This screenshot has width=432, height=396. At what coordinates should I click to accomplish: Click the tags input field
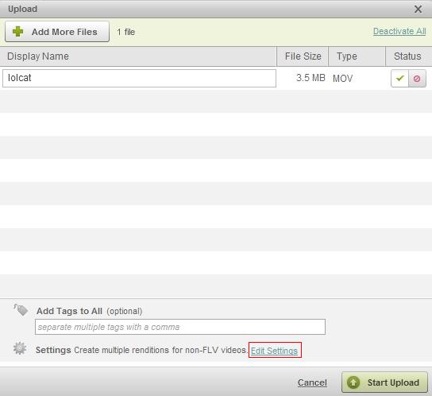coord(180,327)
